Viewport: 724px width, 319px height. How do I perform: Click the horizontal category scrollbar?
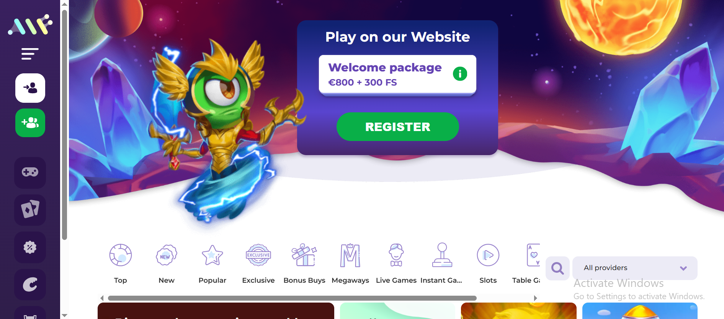[292, 298]
